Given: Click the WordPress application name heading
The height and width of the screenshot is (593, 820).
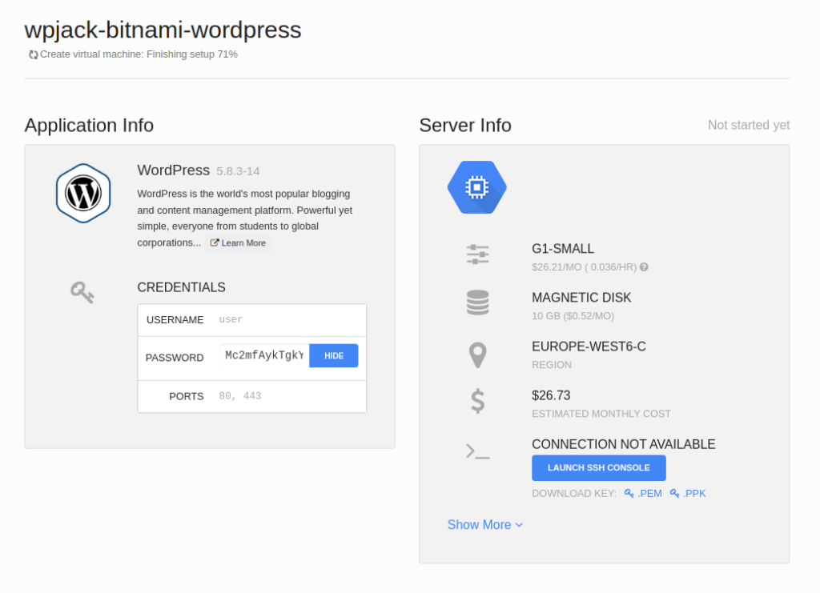Looking at the screenshot, I should (x=174, y=170).
